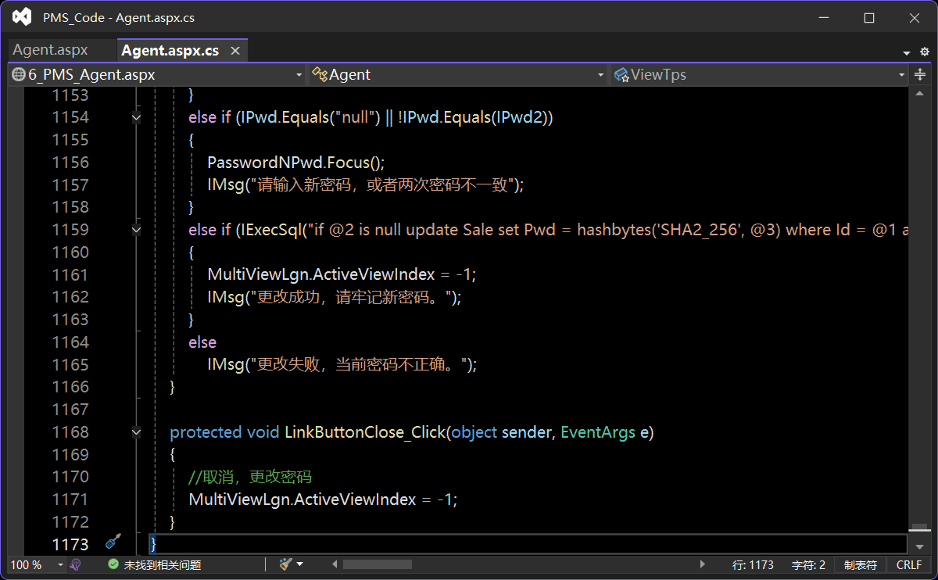Show the open documents list arrow
The height and width of the screenshot is (580, 938).
coord(907,52)
